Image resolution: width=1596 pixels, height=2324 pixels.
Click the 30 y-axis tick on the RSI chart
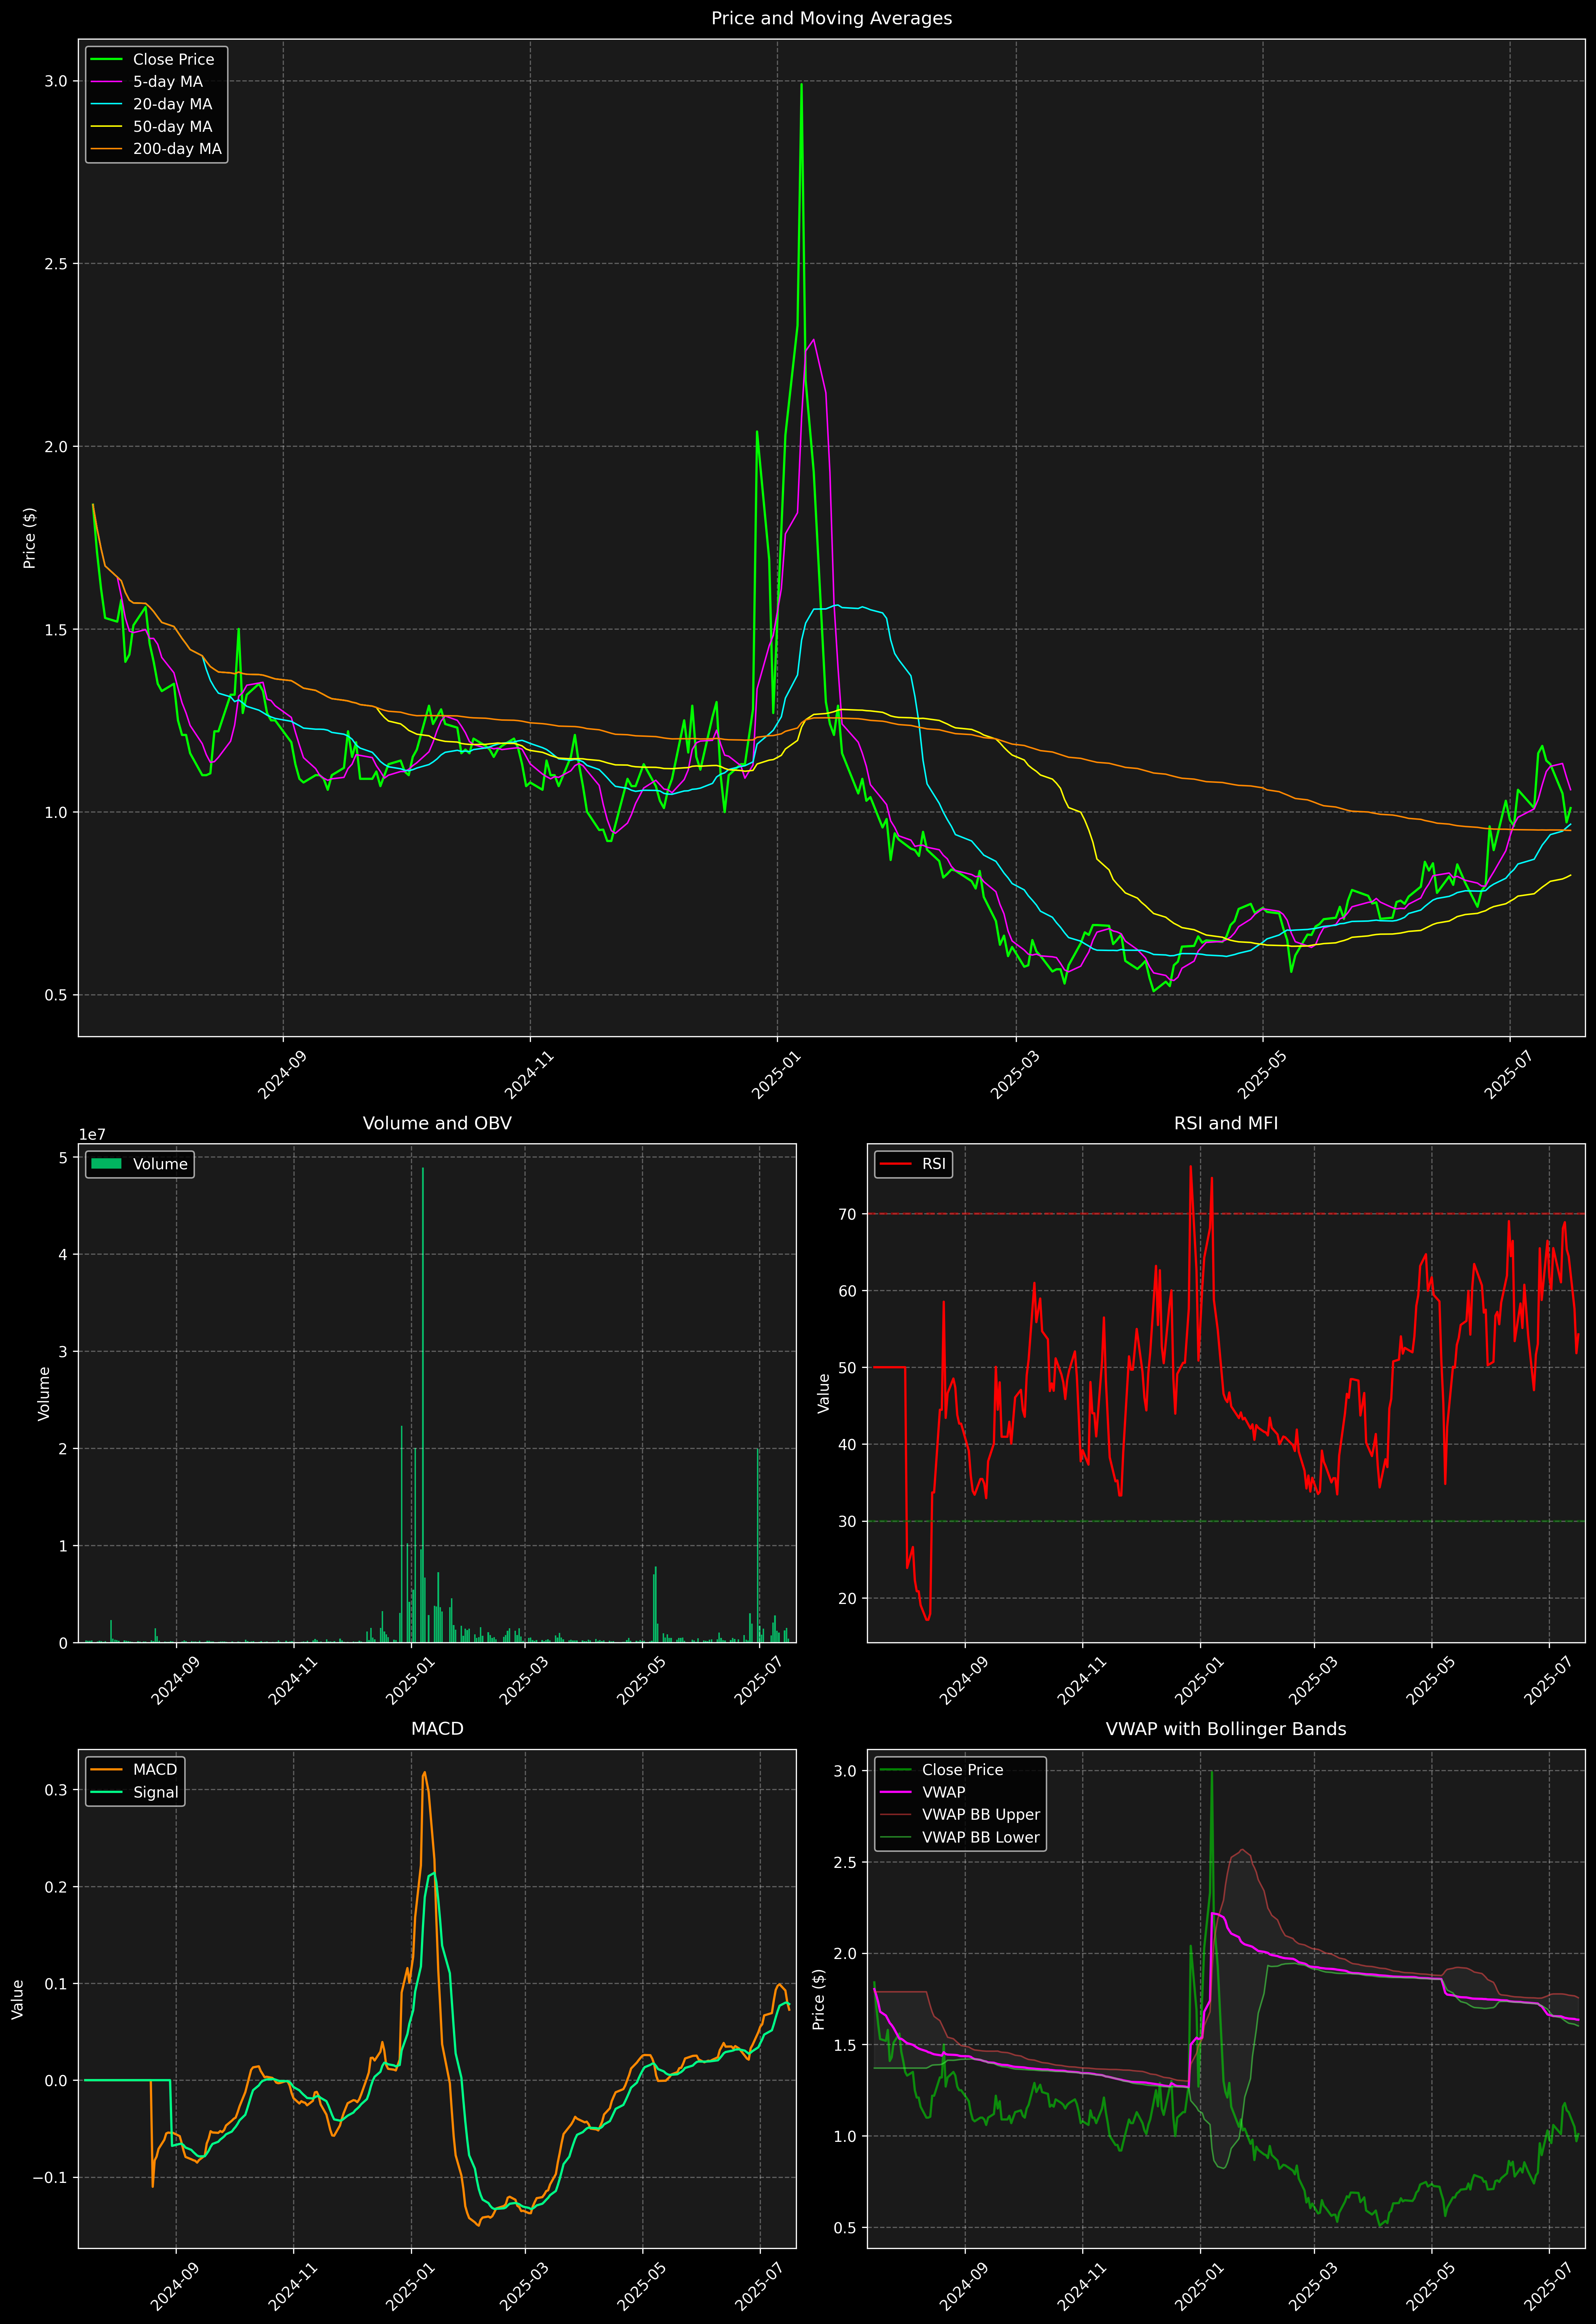coord(848,1521)
